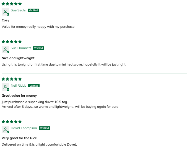Screen dimensions: 187x150
Task: Click Neil Riddy's user avatar icon
Action: tap(5, 87)
